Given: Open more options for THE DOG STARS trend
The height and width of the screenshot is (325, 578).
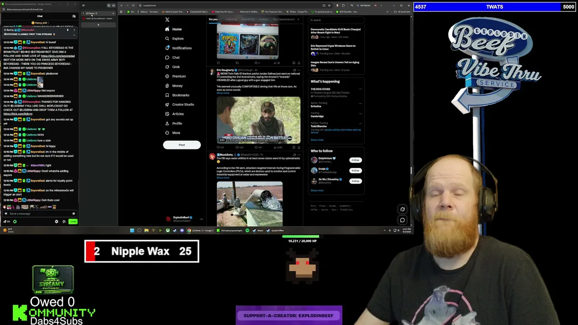Looking at the screenshot, I should [x=360, y=89].
